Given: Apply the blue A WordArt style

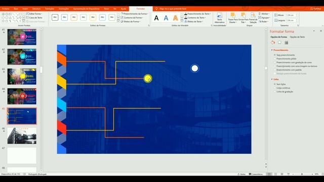Looking at the screenshot, I should 166,18.
